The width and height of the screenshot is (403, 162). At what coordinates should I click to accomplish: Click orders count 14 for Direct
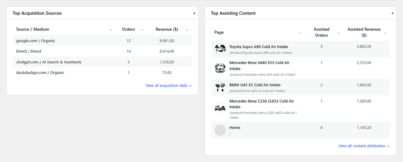tap(128, 51)
